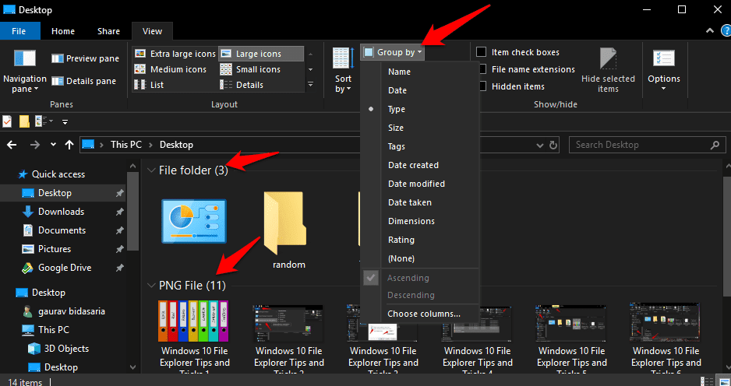Click This PC in address bar

point(126,145)
